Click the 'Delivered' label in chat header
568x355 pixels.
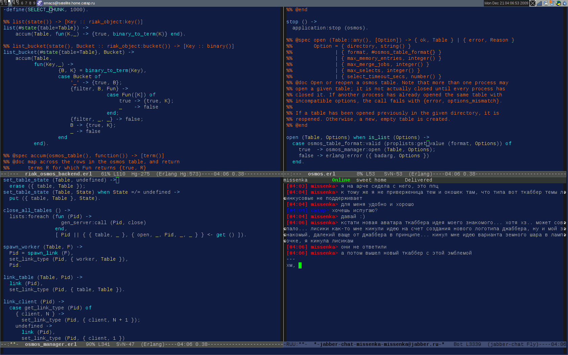tap(419, 180)
